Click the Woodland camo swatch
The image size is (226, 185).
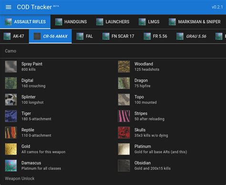point(124,67)
